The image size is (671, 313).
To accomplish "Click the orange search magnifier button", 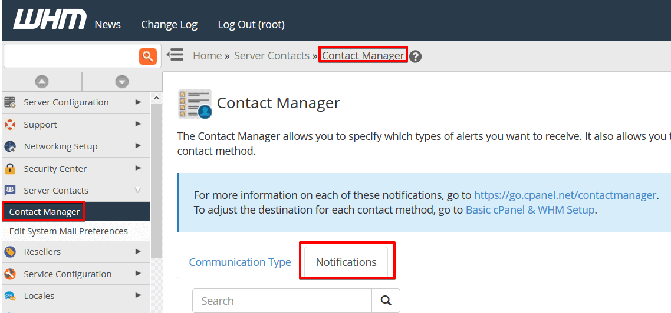I will point(147,56).
